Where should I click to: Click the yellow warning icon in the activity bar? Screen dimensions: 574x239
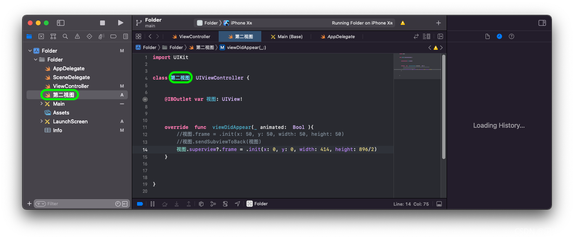tap(403, 23)
